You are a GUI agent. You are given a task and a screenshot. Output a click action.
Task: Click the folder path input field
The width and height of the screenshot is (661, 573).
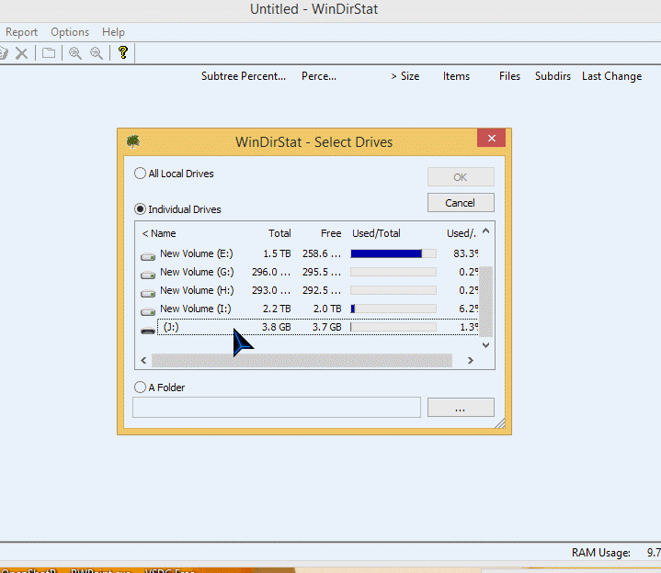tap(277, 407)
